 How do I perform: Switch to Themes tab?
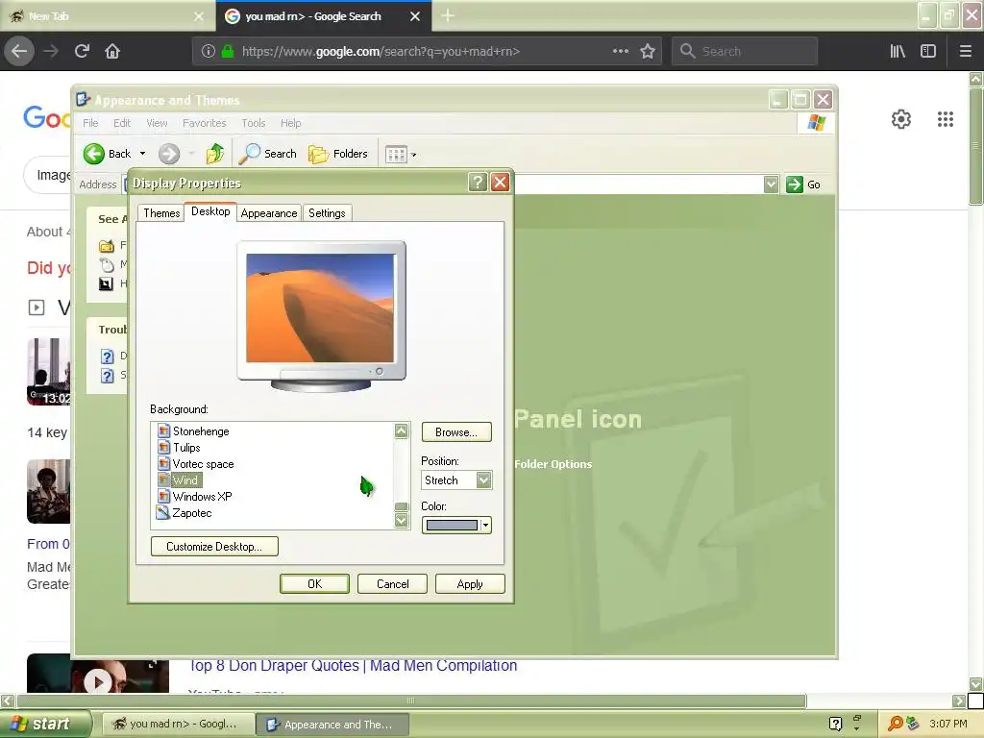(x=161, y=213)
